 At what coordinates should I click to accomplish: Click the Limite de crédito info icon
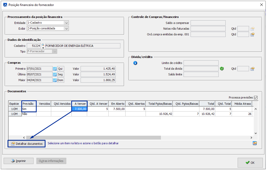coord(135,63)
